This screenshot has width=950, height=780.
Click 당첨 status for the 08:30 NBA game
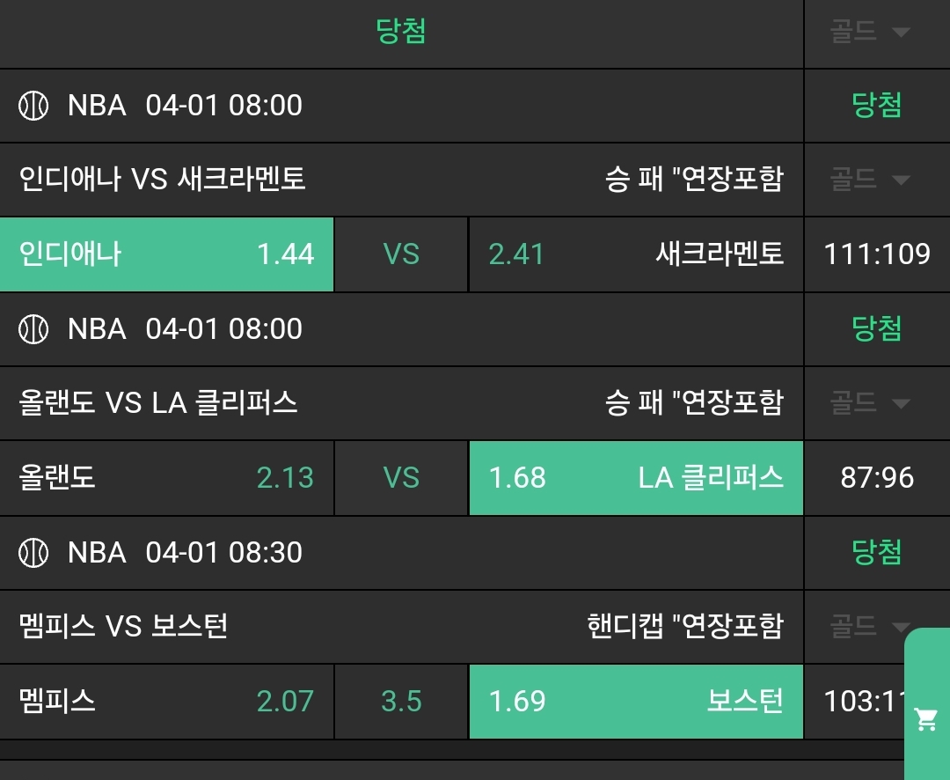(876, 553)
